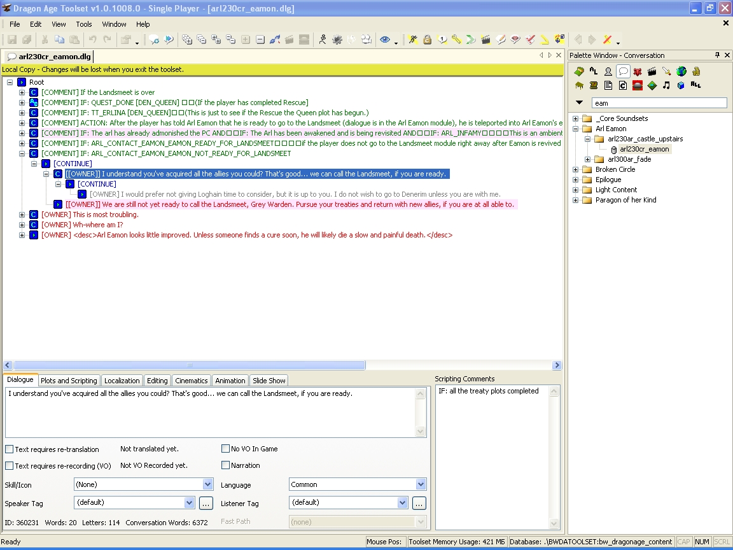This screenshot has height=550, width=733.
Task: Click the Animation tab
Action: coord(230,381)
